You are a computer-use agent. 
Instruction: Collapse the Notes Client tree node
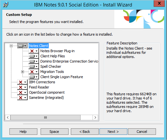[11, 46]
